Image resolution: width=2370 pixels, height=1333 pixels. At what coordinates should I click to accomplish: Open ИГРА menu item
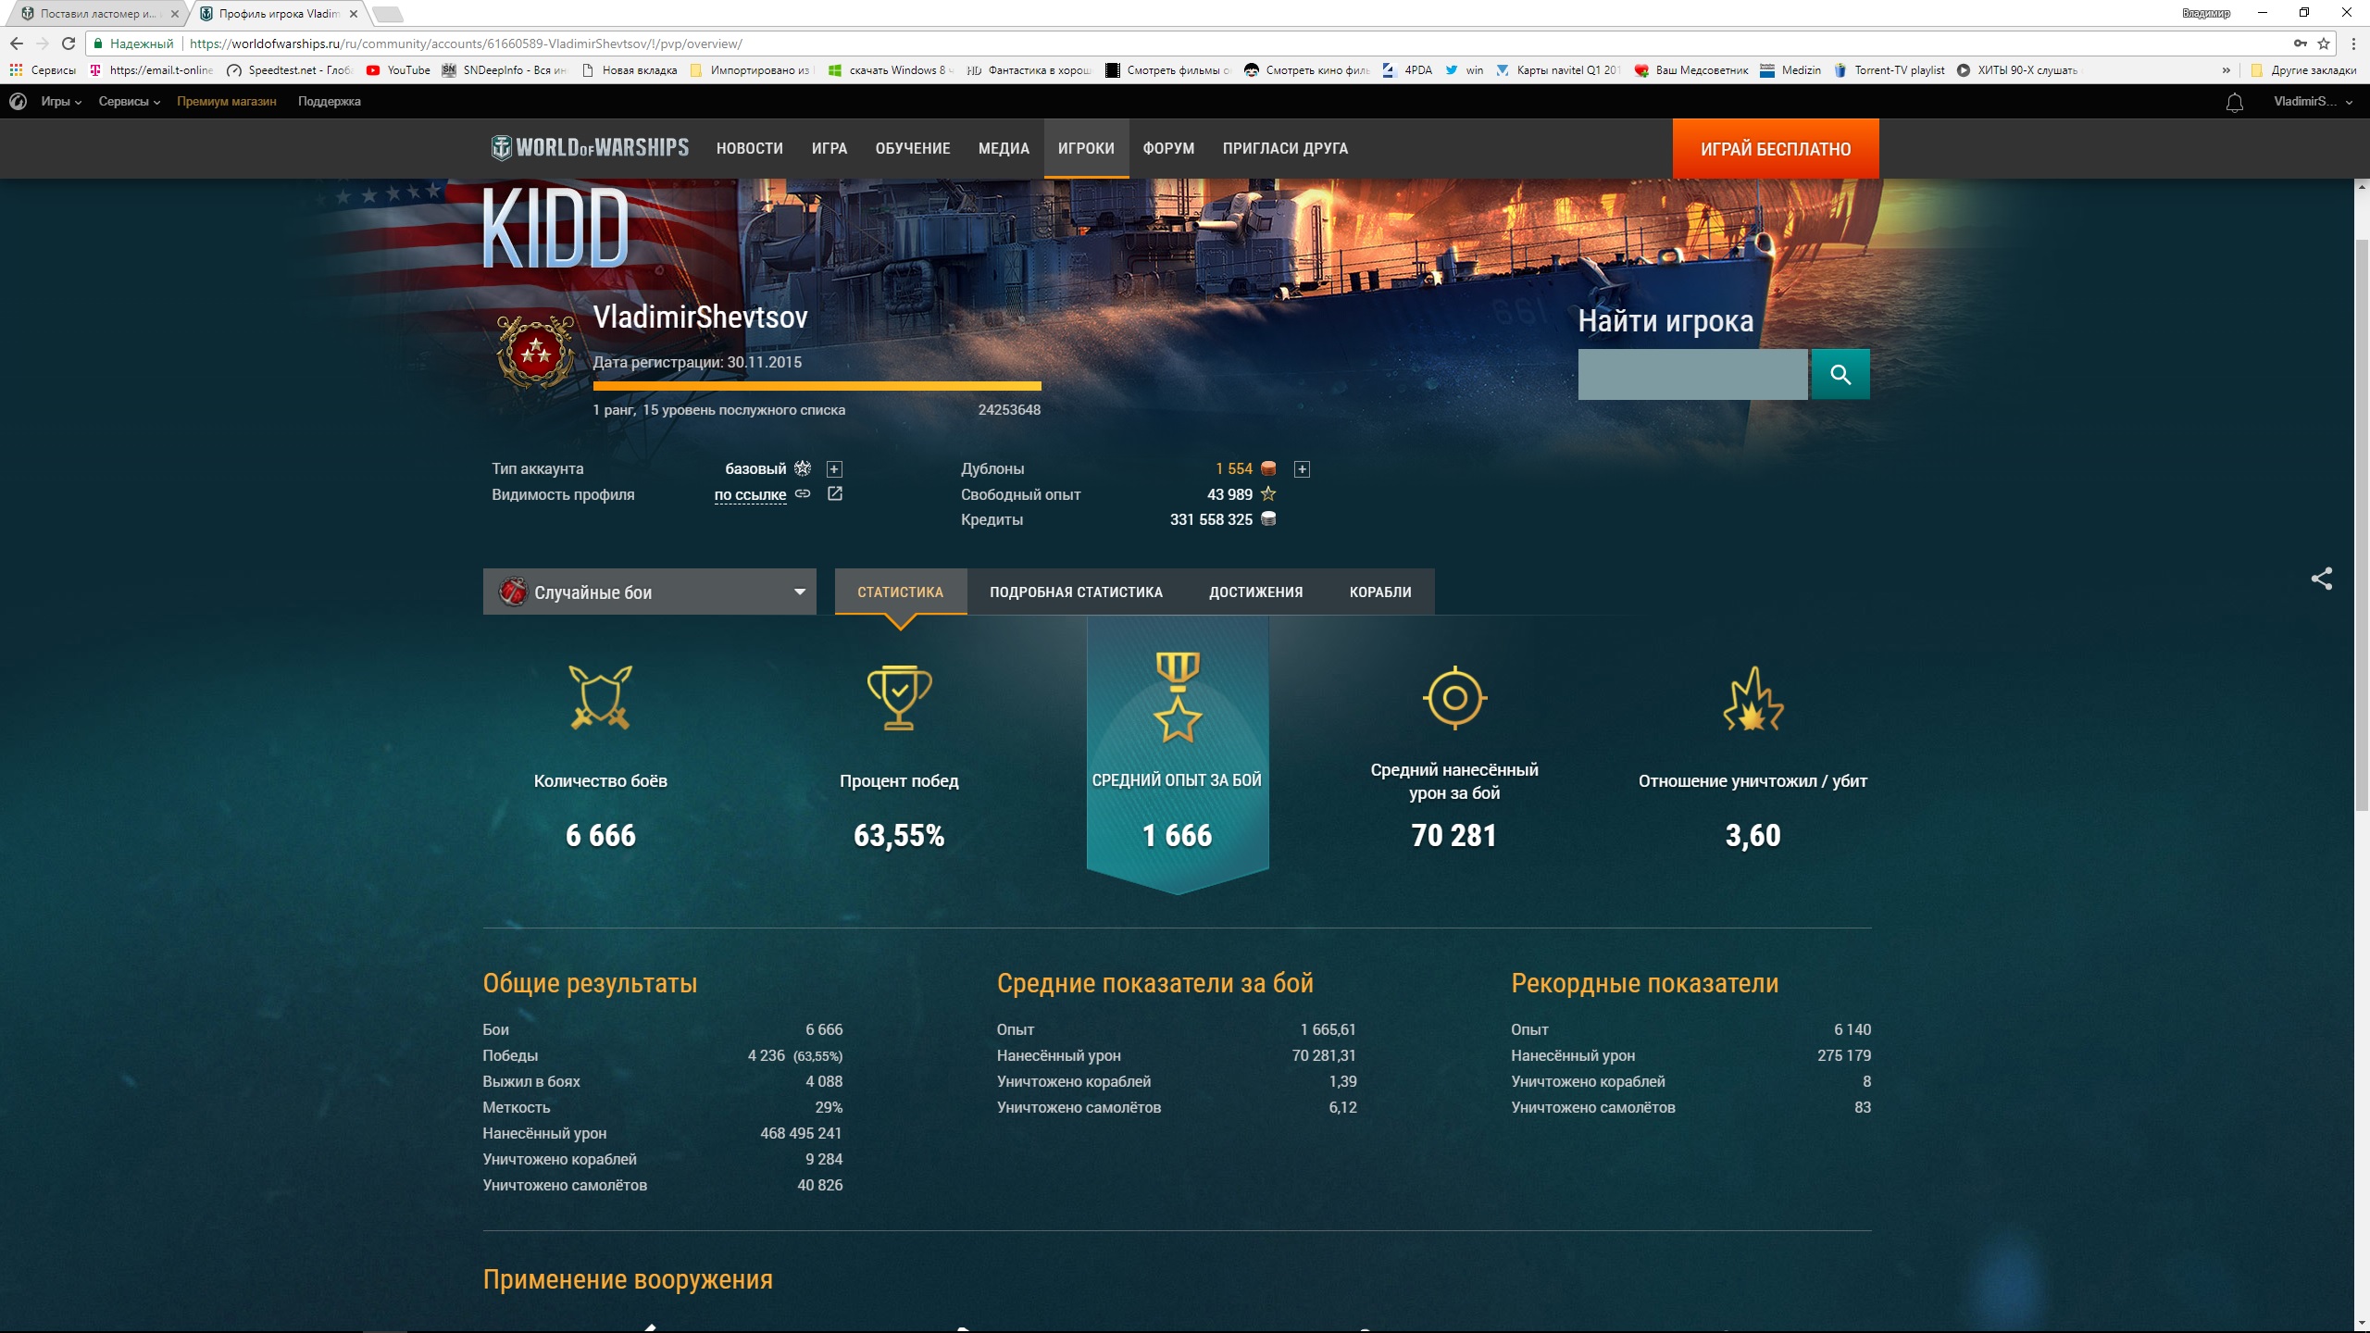[829, 148]
